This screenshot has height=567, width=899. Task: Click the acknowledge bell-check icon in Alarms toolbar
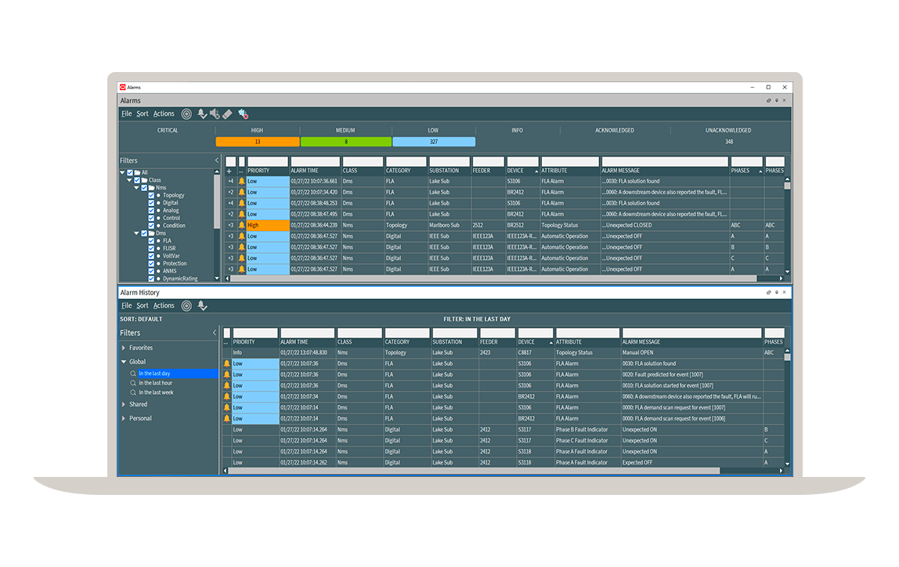click(202, 114)
